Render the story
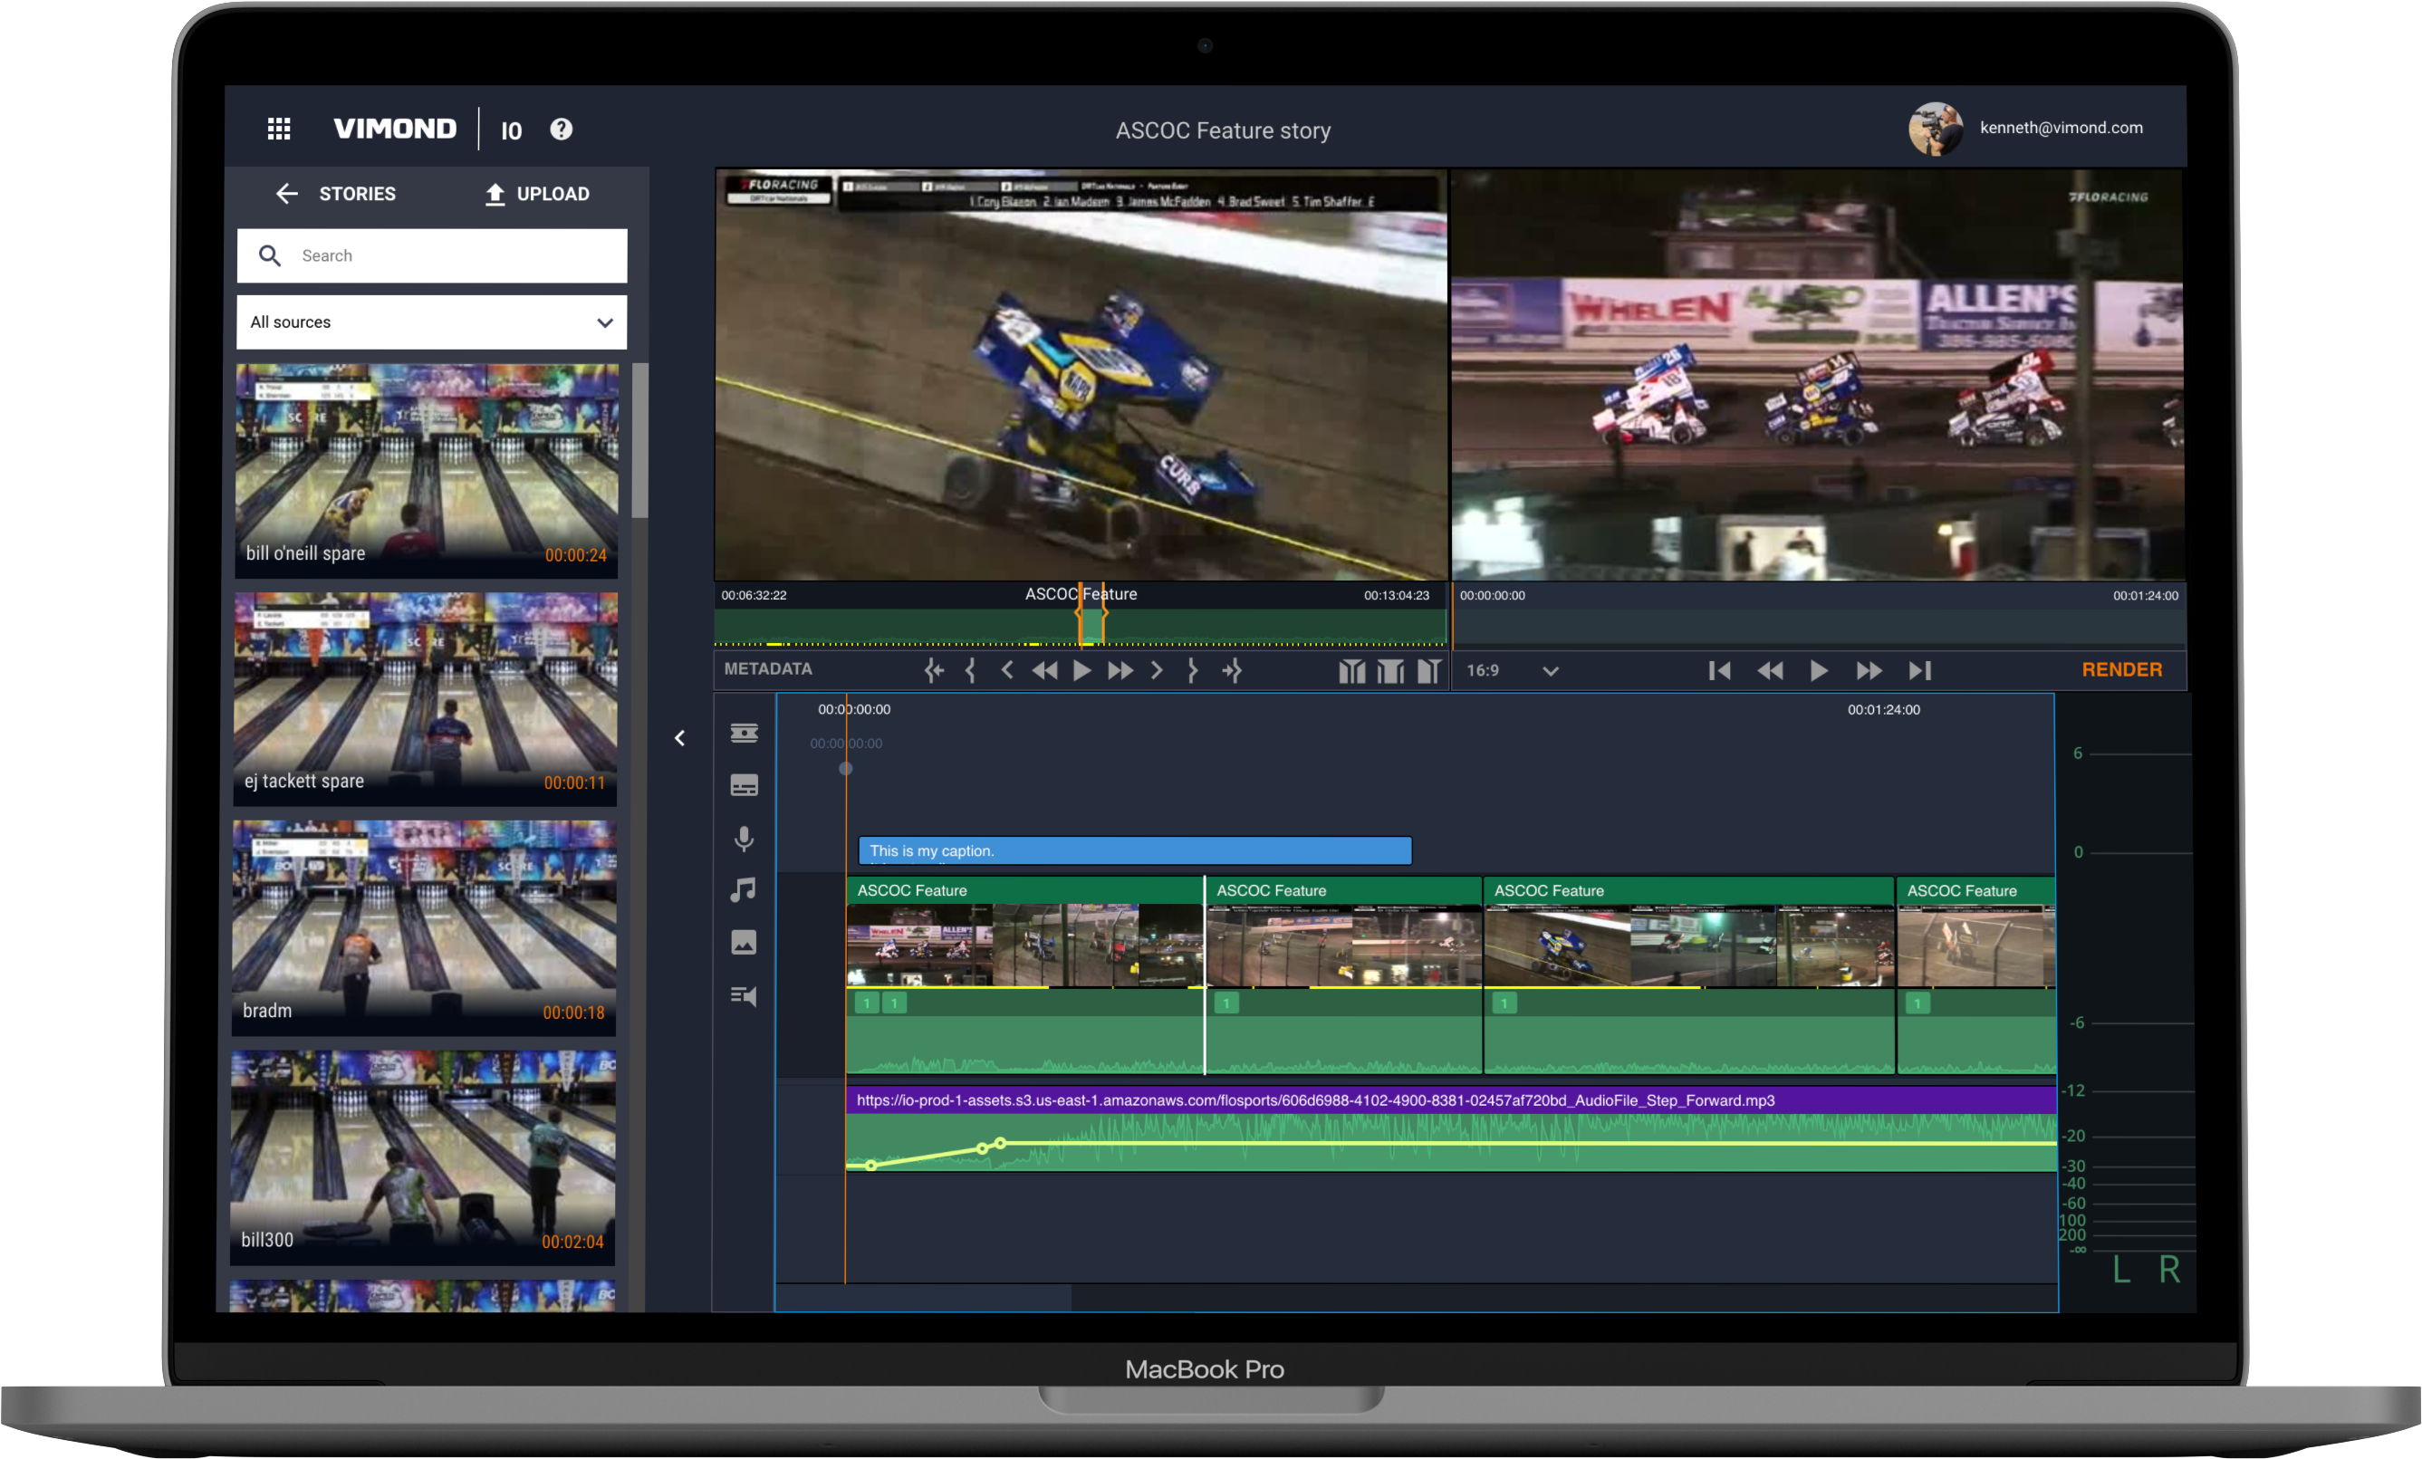This screenshot has height=1459, width=2422. point(2121,669)
